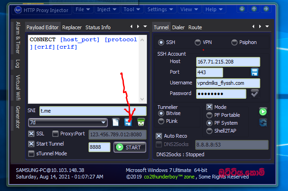The height and width of the screenshot is (191, 288).
Task: Open right panel tab list dropdown arrow
Action: [x=267, y=26]
